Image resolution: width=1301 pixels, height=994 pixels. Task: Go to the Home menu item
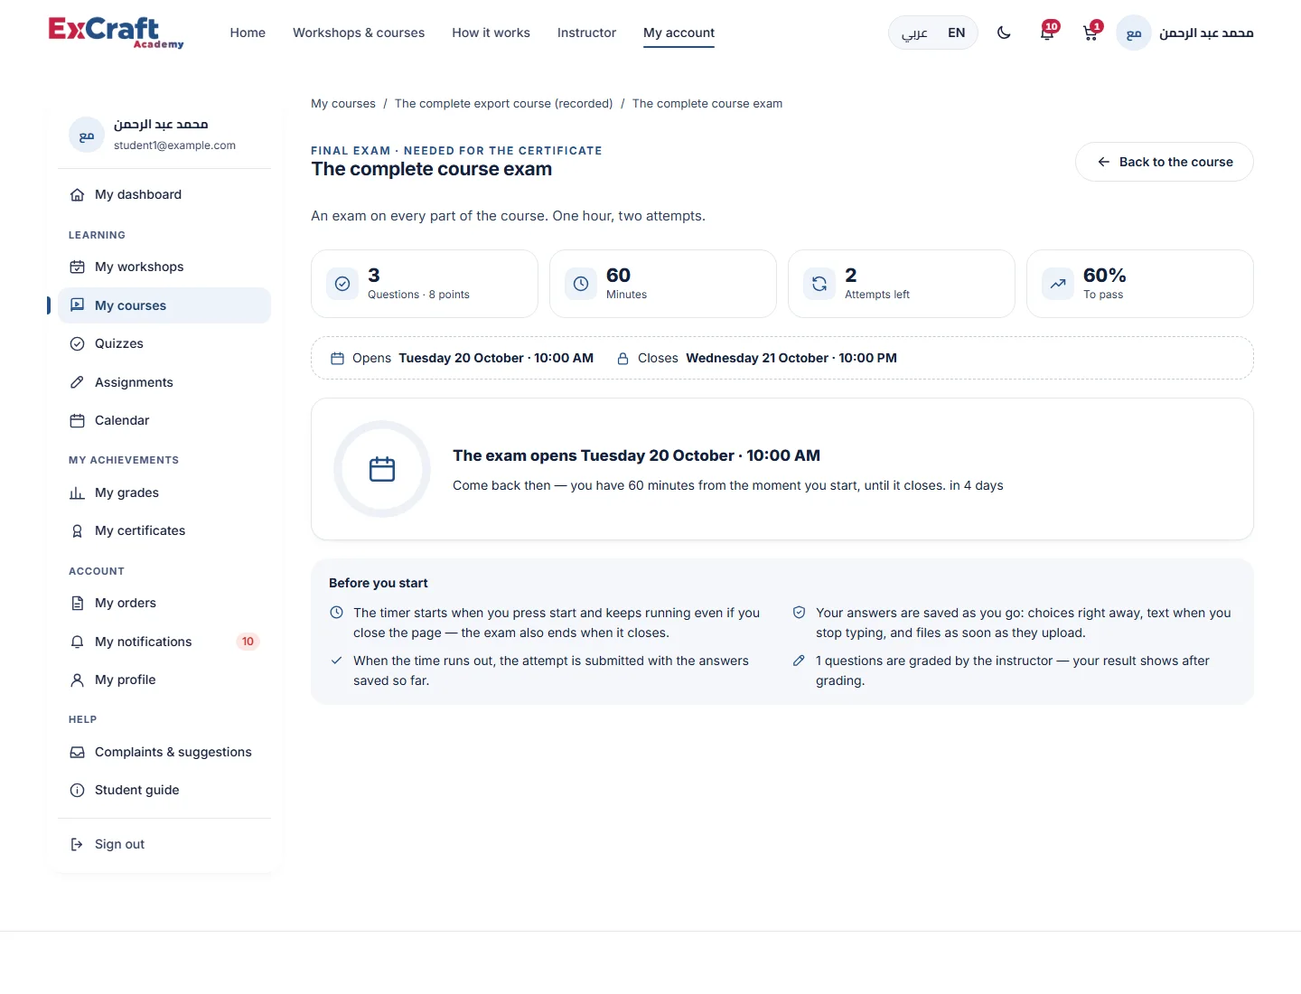pyautogui.click(x=248, y=33)
